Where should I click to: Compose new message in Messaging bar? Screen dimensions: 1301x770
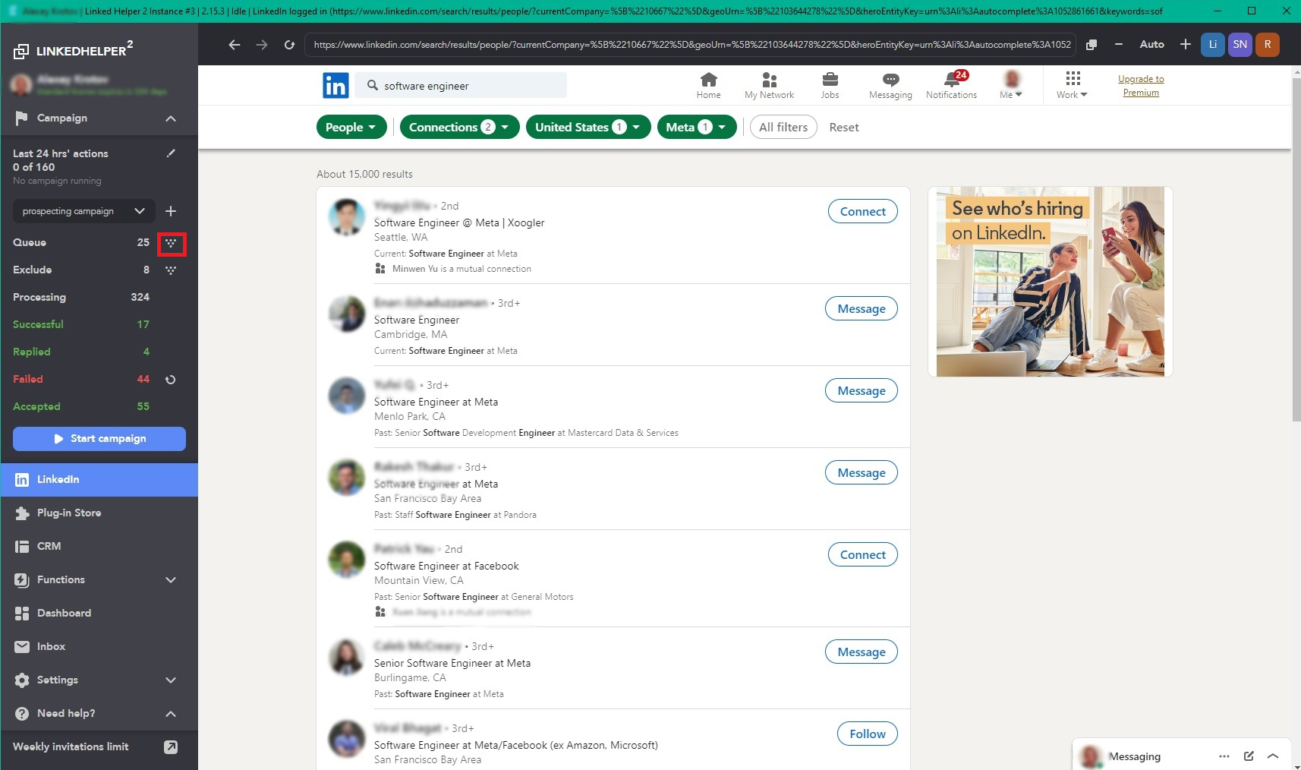tap(1249, 756)
